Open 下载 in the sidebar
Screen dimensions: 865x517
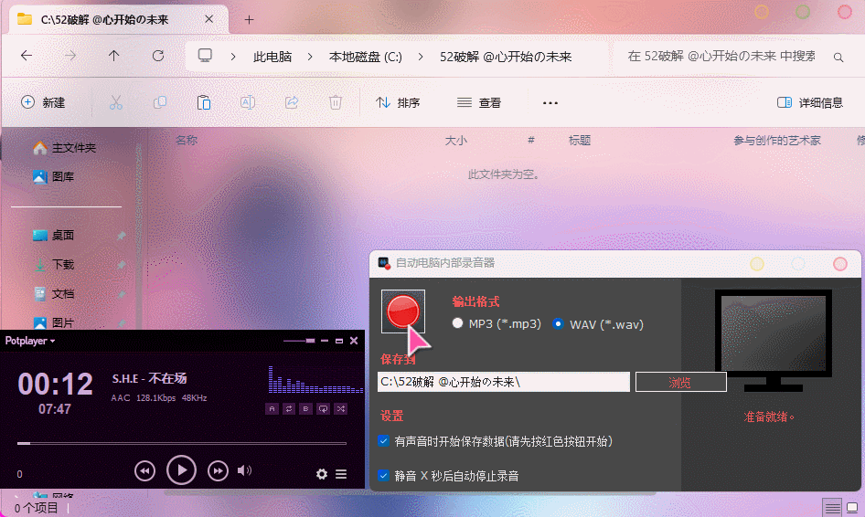(54, 265)
